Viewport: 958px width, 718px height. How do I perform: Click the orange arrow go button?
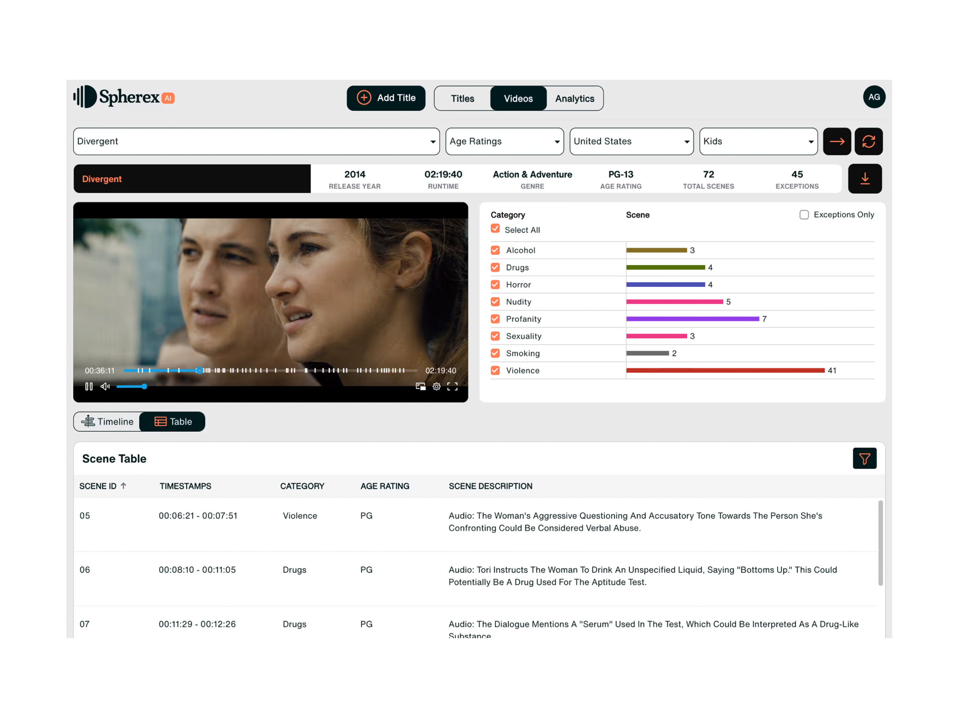tap(837, 142)
